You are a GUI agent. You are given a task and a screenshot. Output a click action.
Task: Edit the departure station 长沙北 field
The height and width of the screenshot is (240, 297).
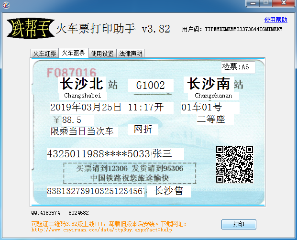coord(82,84)
